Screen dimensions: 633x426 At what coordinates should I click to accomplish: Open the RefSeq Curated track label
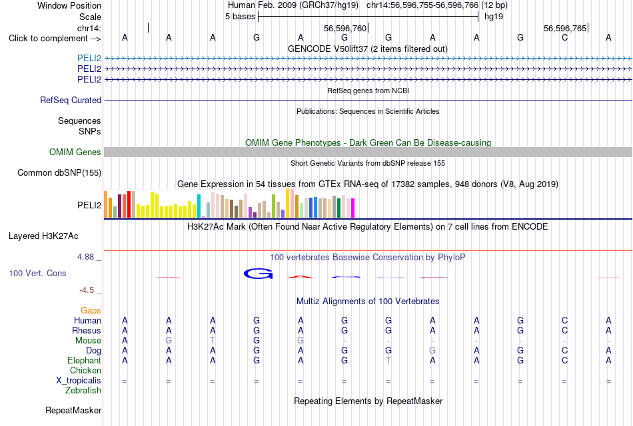click(71, 100)
